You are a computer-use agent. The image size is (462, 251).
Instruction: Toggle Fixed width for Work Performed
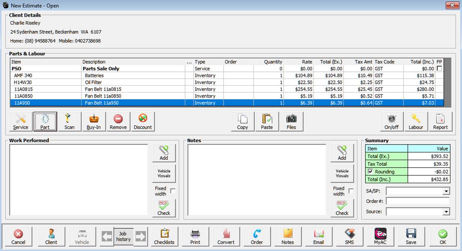pyautogui.click(x=173, y=191)
